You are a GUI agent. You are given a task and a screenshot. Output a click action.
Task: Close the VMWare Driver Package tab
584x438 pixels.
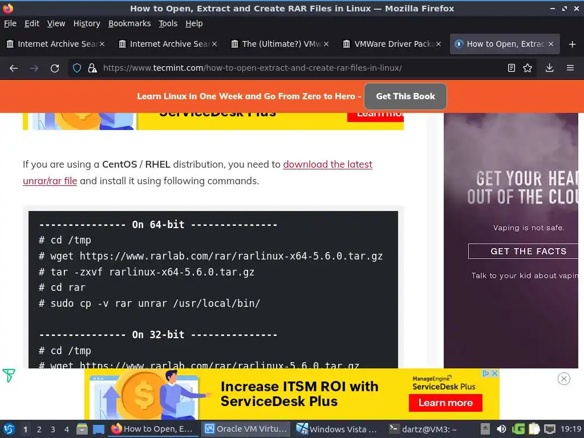(x=439, y=44)
